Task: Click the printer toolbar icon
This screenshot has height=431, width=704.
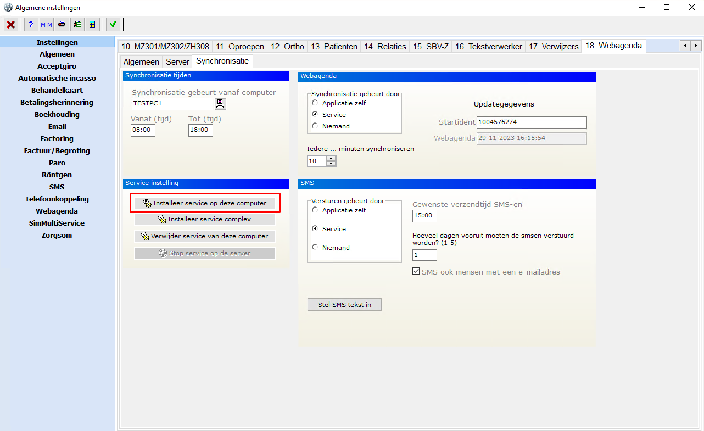Action: [62, 24]
